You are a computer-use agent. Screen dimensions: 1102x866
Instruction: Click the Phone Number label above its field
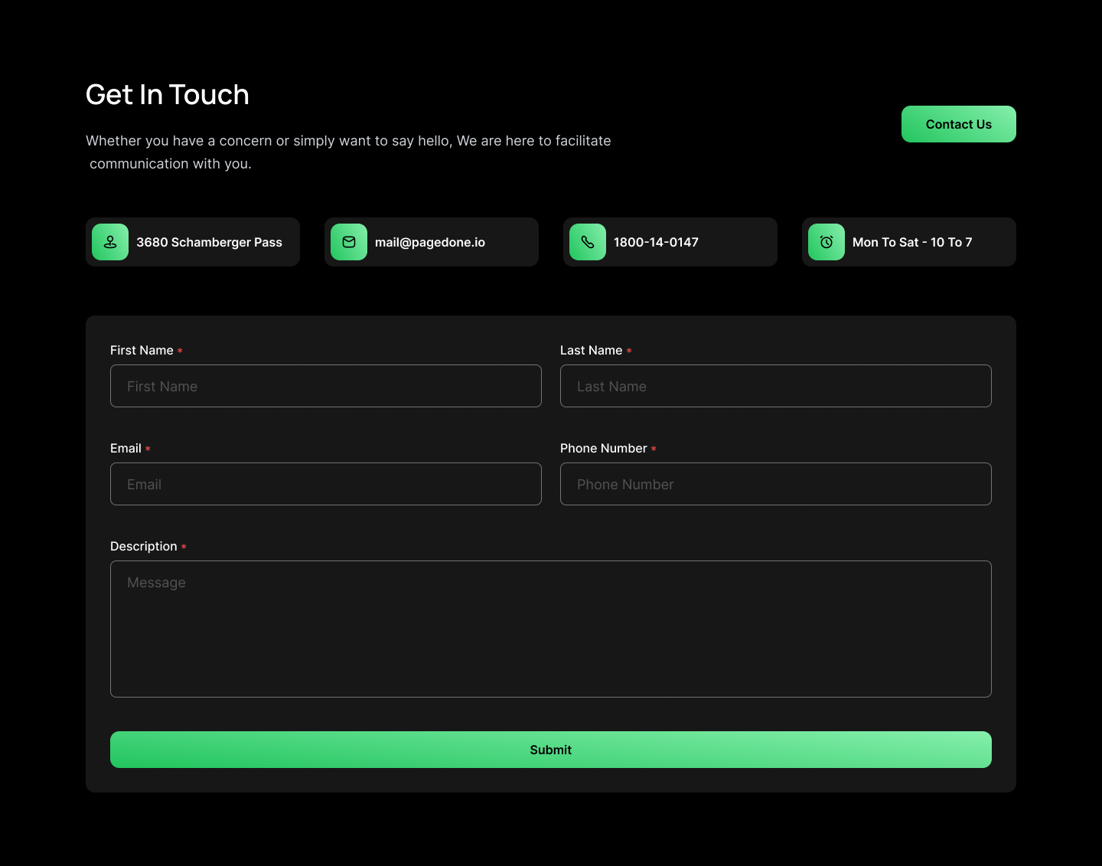pyautogui.click(x=603, y=448)
